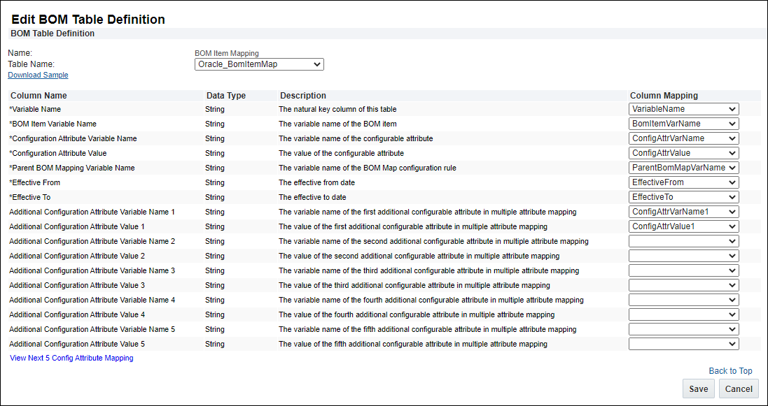Open the ConfigAttrVarName1 mapping dropdown
Viewport: 768px width, 406px height.
pos(683,212)
